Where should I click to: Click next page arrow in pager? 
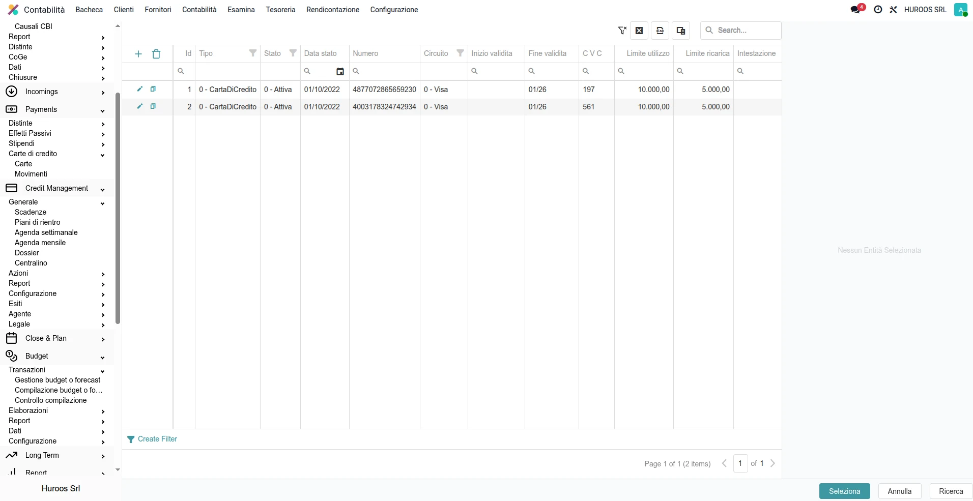772,463
